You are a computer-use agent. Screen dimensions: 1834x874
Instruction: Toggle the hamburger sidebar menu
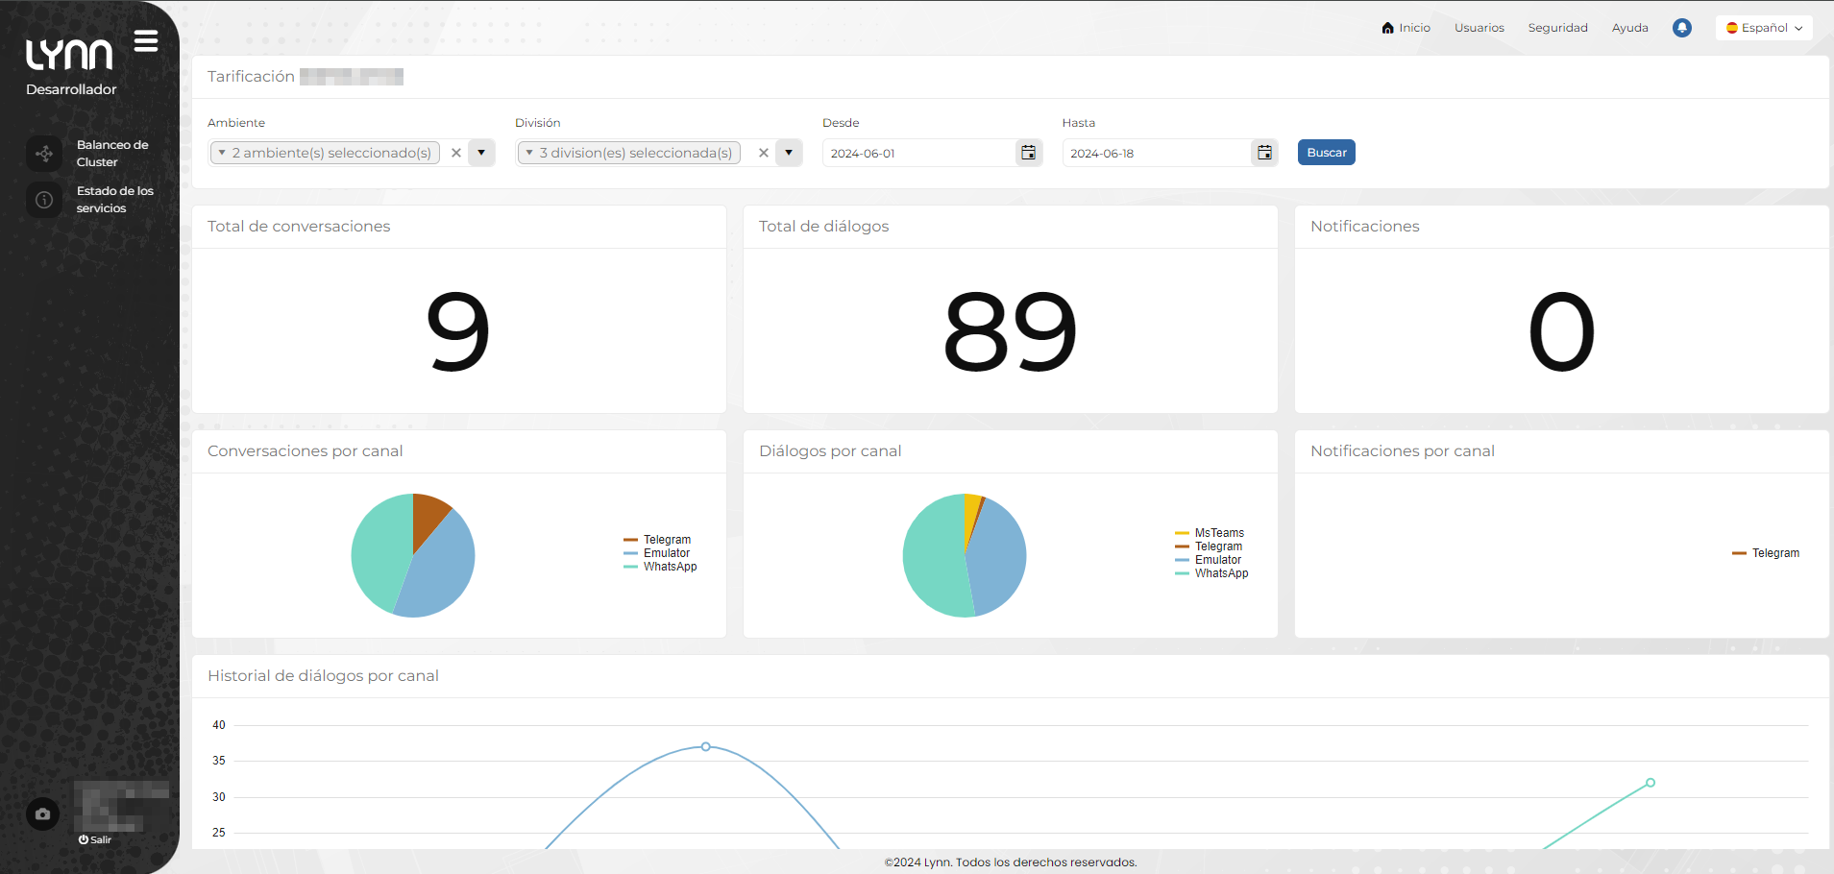[x=146, y=41]
